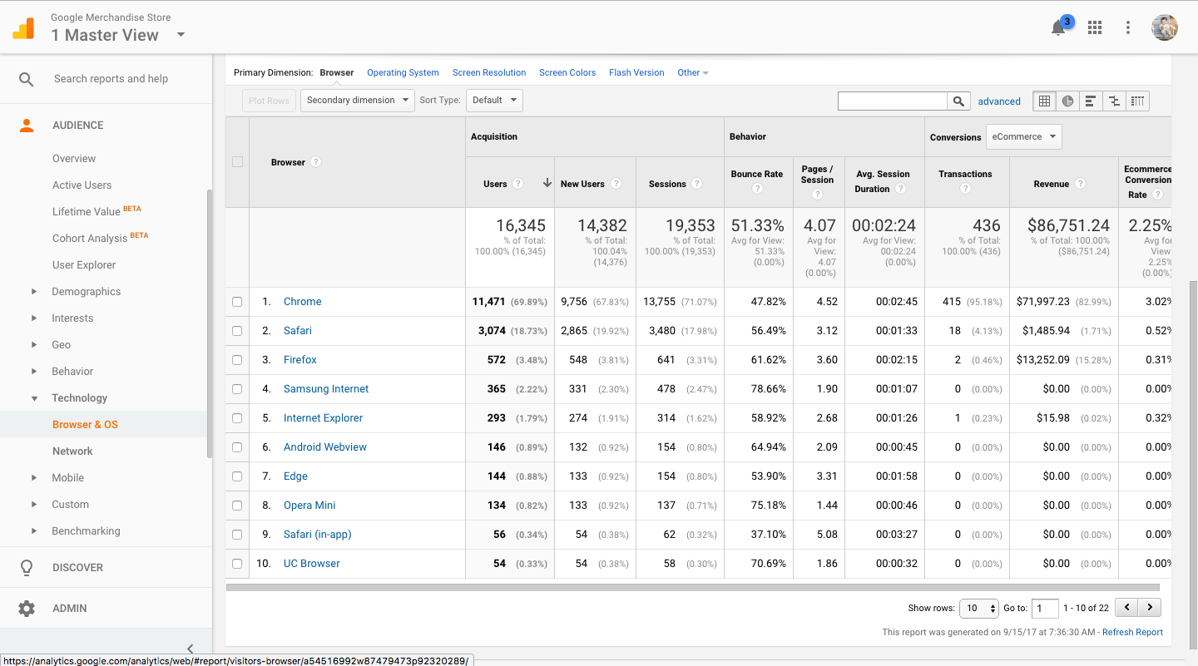
Task: Switch to Percentage pie chart view
Action: coord(1067,101)
